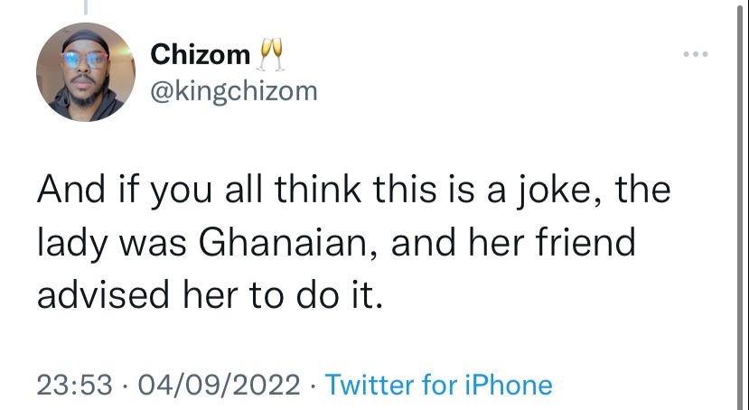Screen dimensions: 749x410
Task: Click the 23:53 tweet timestamp
Action: pos(74,386)
